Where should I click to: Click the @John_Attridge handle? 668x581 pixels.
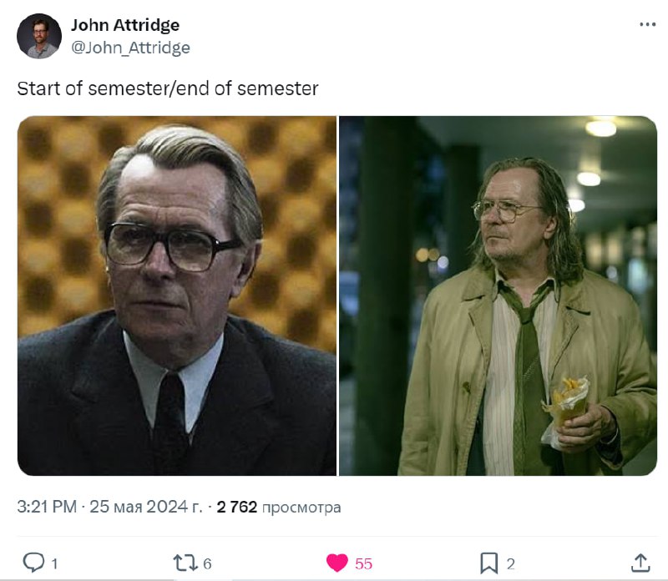tap(130, 48)
